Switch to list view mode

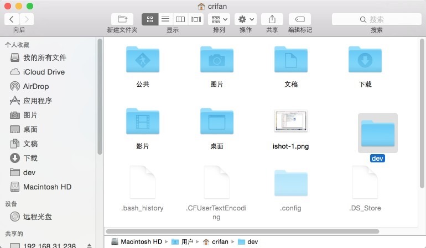165,19
